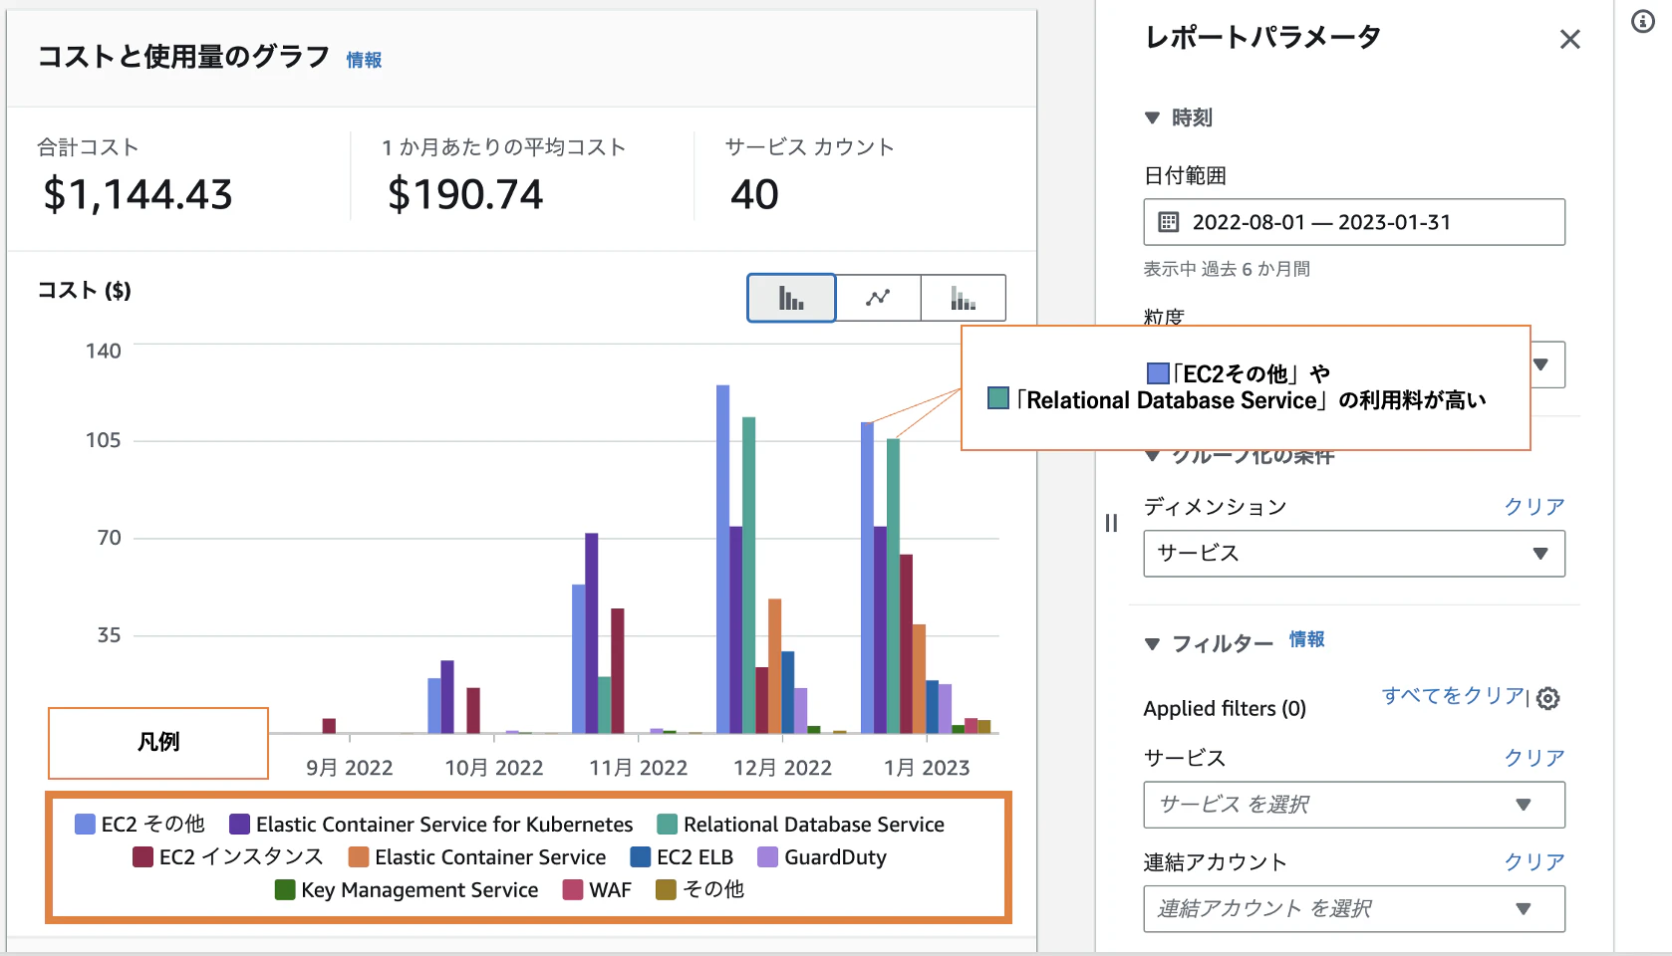Click the 11月 2022 x-axis label
The width and height of the screenshot is (1672, 956).
638,768
